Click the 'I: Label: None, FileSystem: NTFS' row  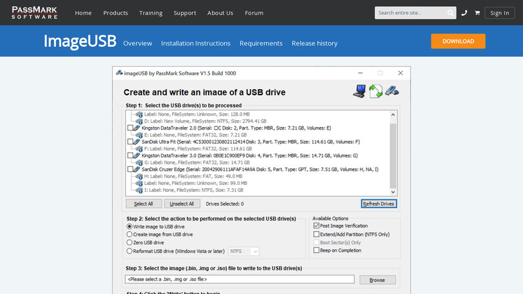194,190
